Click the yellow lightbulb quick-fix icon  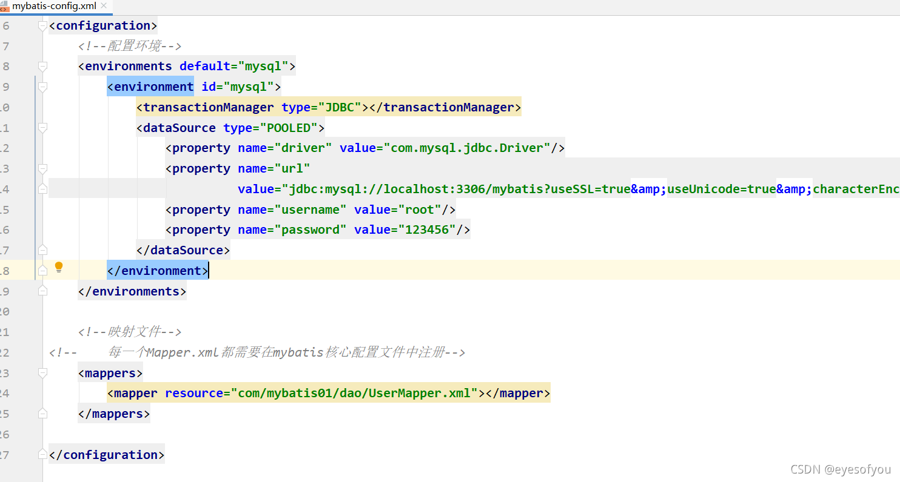[59, 267]
